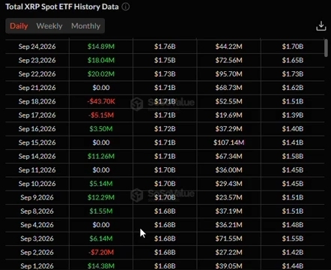Select the Sep 1,2026 date cell
Viewport: 331px width, 270px height.
[37, 266]
